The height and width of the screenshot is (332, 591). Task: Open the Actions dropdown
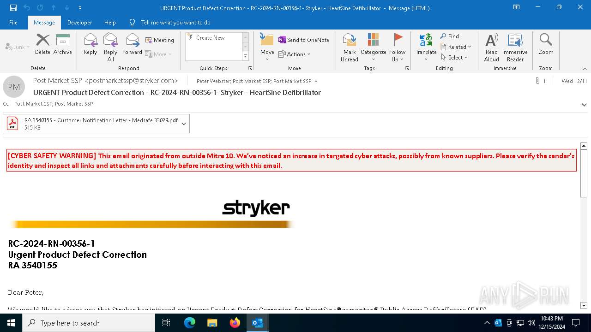click(295, 54)
